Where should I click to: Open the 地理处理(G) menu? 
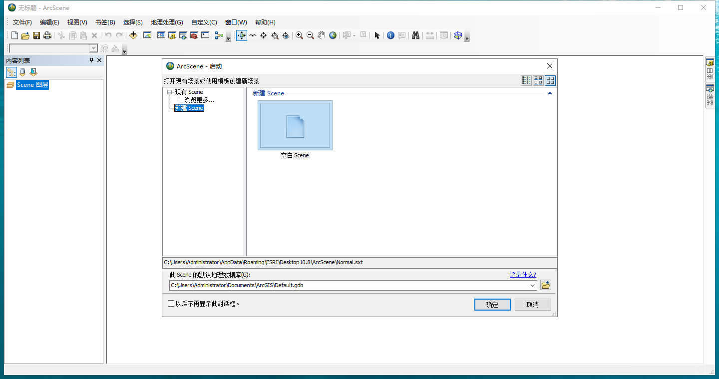pyautogui.click(x=167, y=22)
